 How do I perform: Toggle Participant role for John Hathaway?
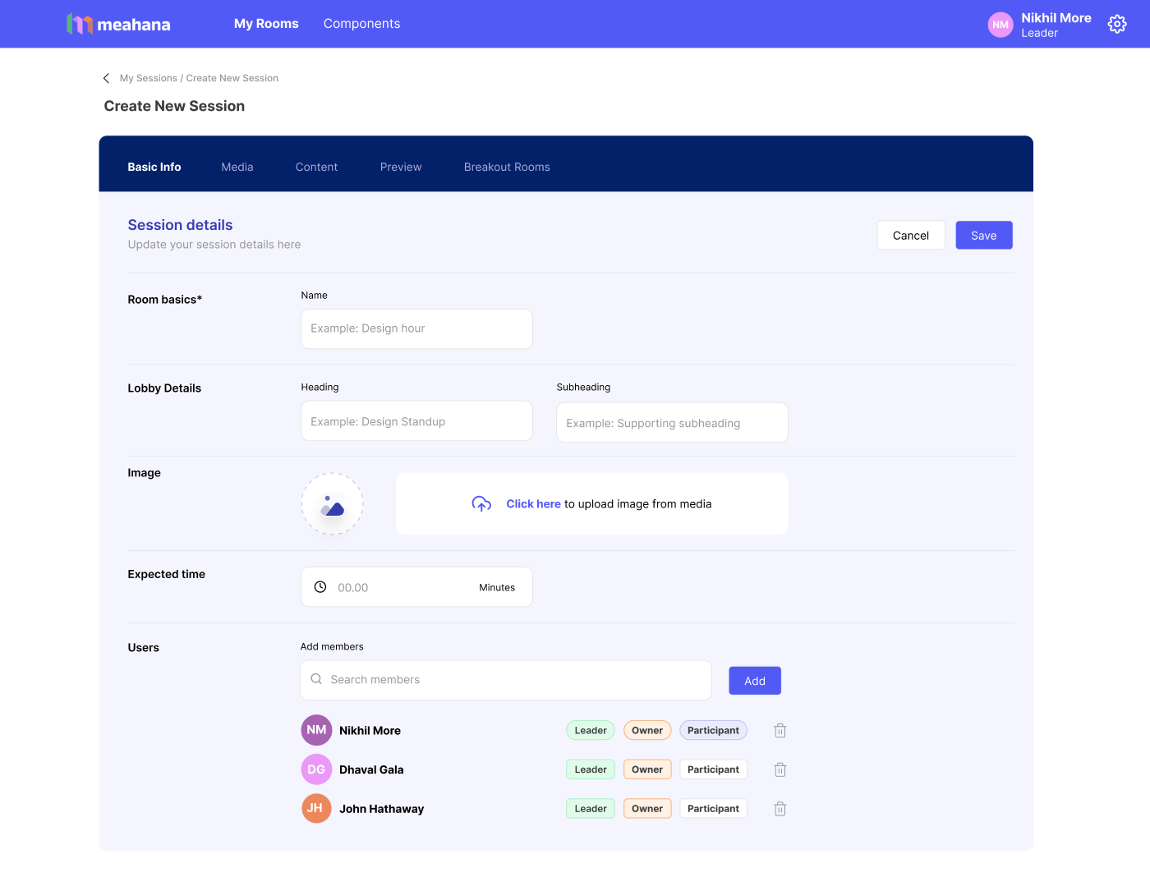pos(713,809)
